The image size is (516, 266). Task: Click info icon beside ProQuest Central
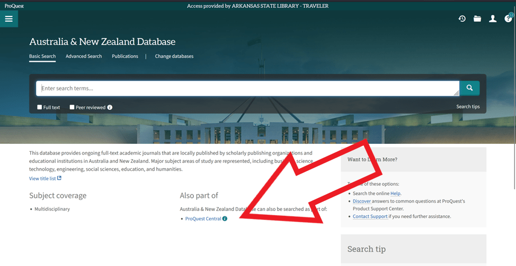[x=225, y=219]
